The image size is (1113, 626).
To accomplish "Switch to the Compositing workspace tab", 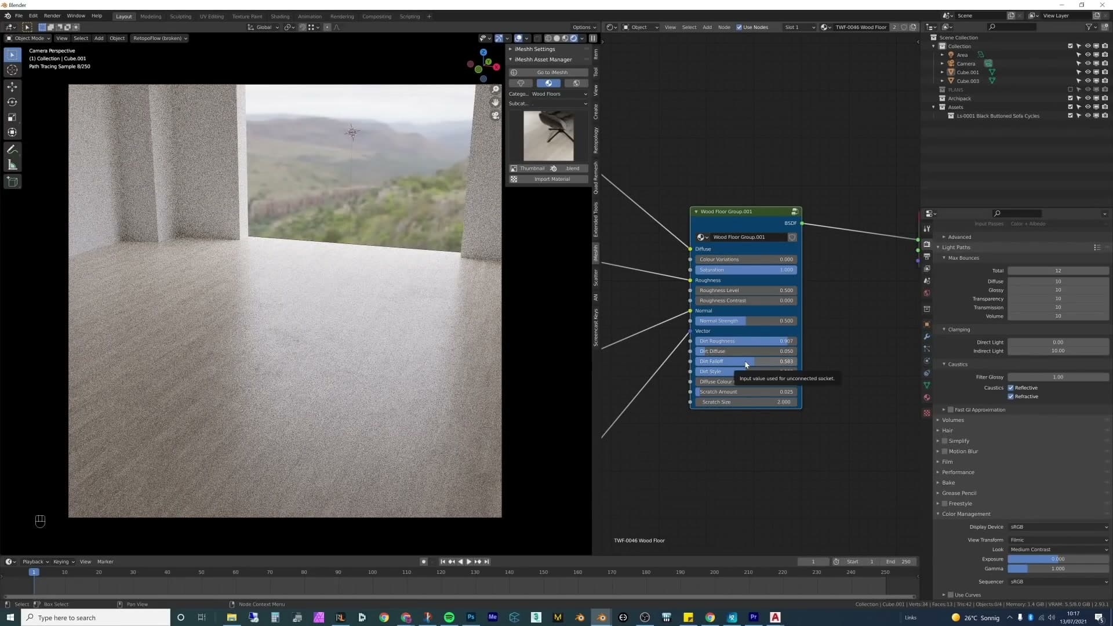I will pyautogui.click(x=377, y=16).
